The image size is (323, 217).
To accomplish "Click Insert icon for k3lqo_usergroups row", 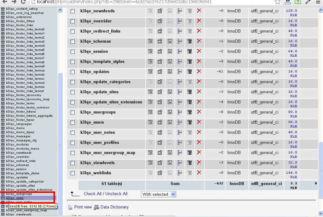I will (180, 112).
